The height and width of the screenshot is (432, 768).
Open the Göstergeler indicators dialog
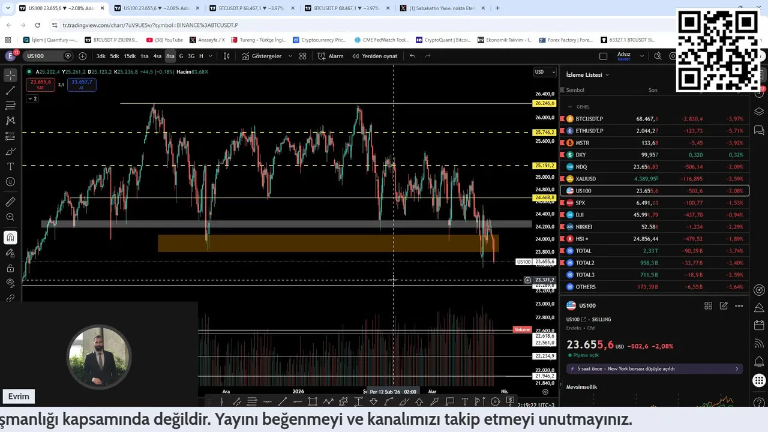(x=262, y=56)
